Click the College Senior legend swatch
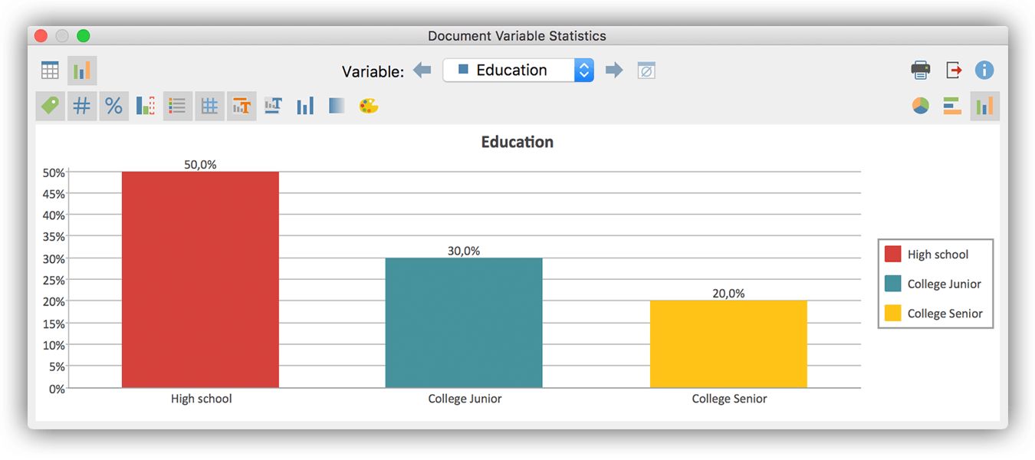 tap(892, 313)
